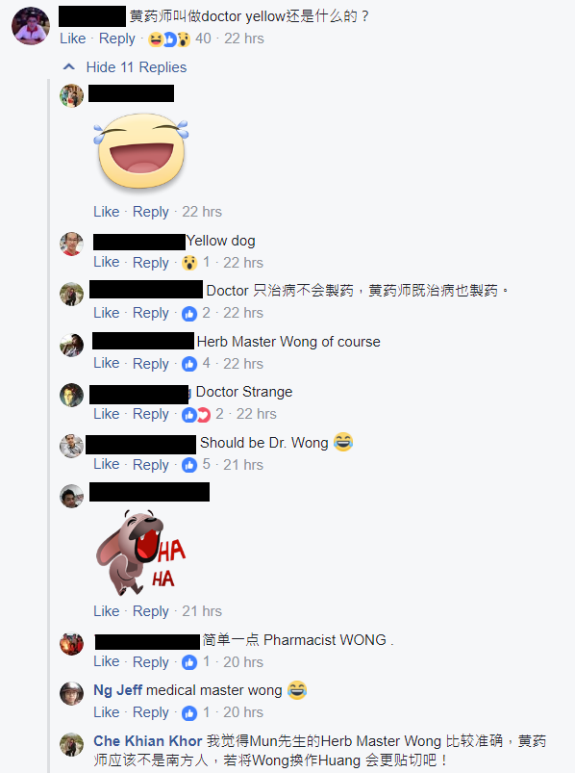Open the 22 hrs timestamp on top comment
This screenshot has height=773, width=575.
click(x=244, y=39)
